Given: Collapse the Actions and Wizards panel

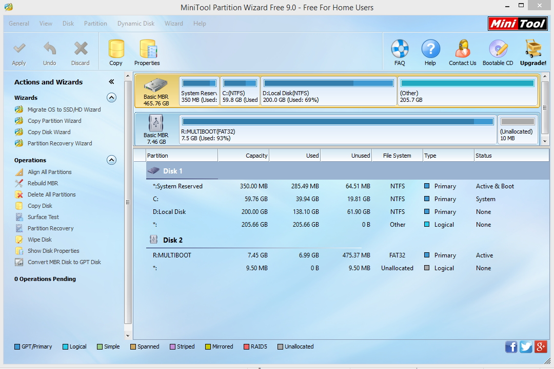Looking at the screenshot, I should [x=111, y=82].
